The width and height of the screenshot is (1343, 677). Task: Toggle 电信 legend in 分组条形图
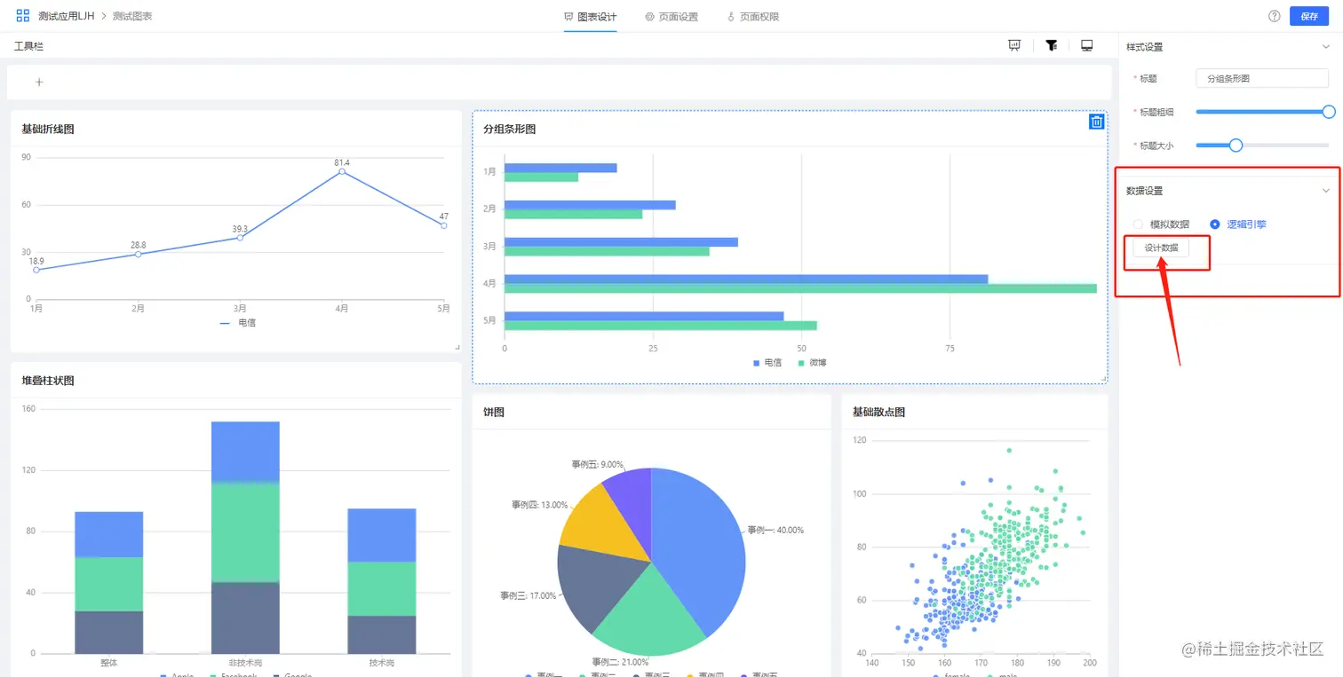[767, 363]
